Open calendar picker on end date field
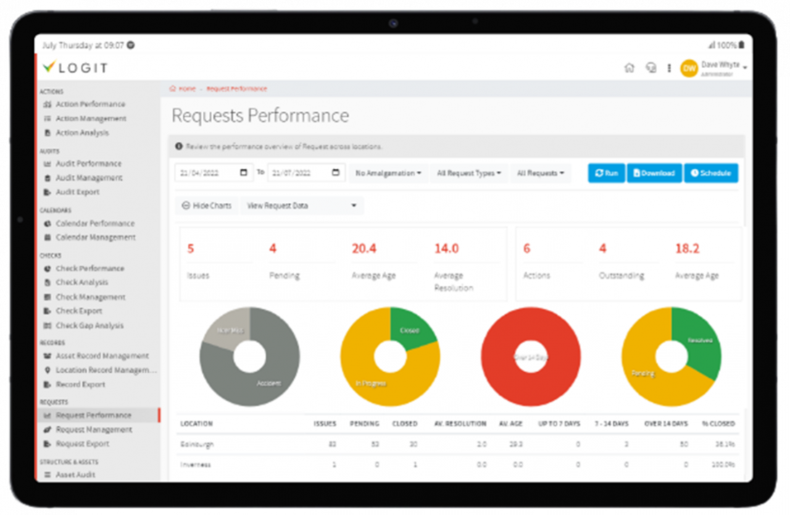Screen dimensions: 790x515 pos(336,173)
